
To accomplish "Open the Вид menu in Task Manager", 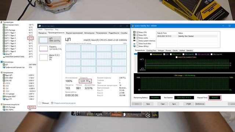I will click(57, 29).
